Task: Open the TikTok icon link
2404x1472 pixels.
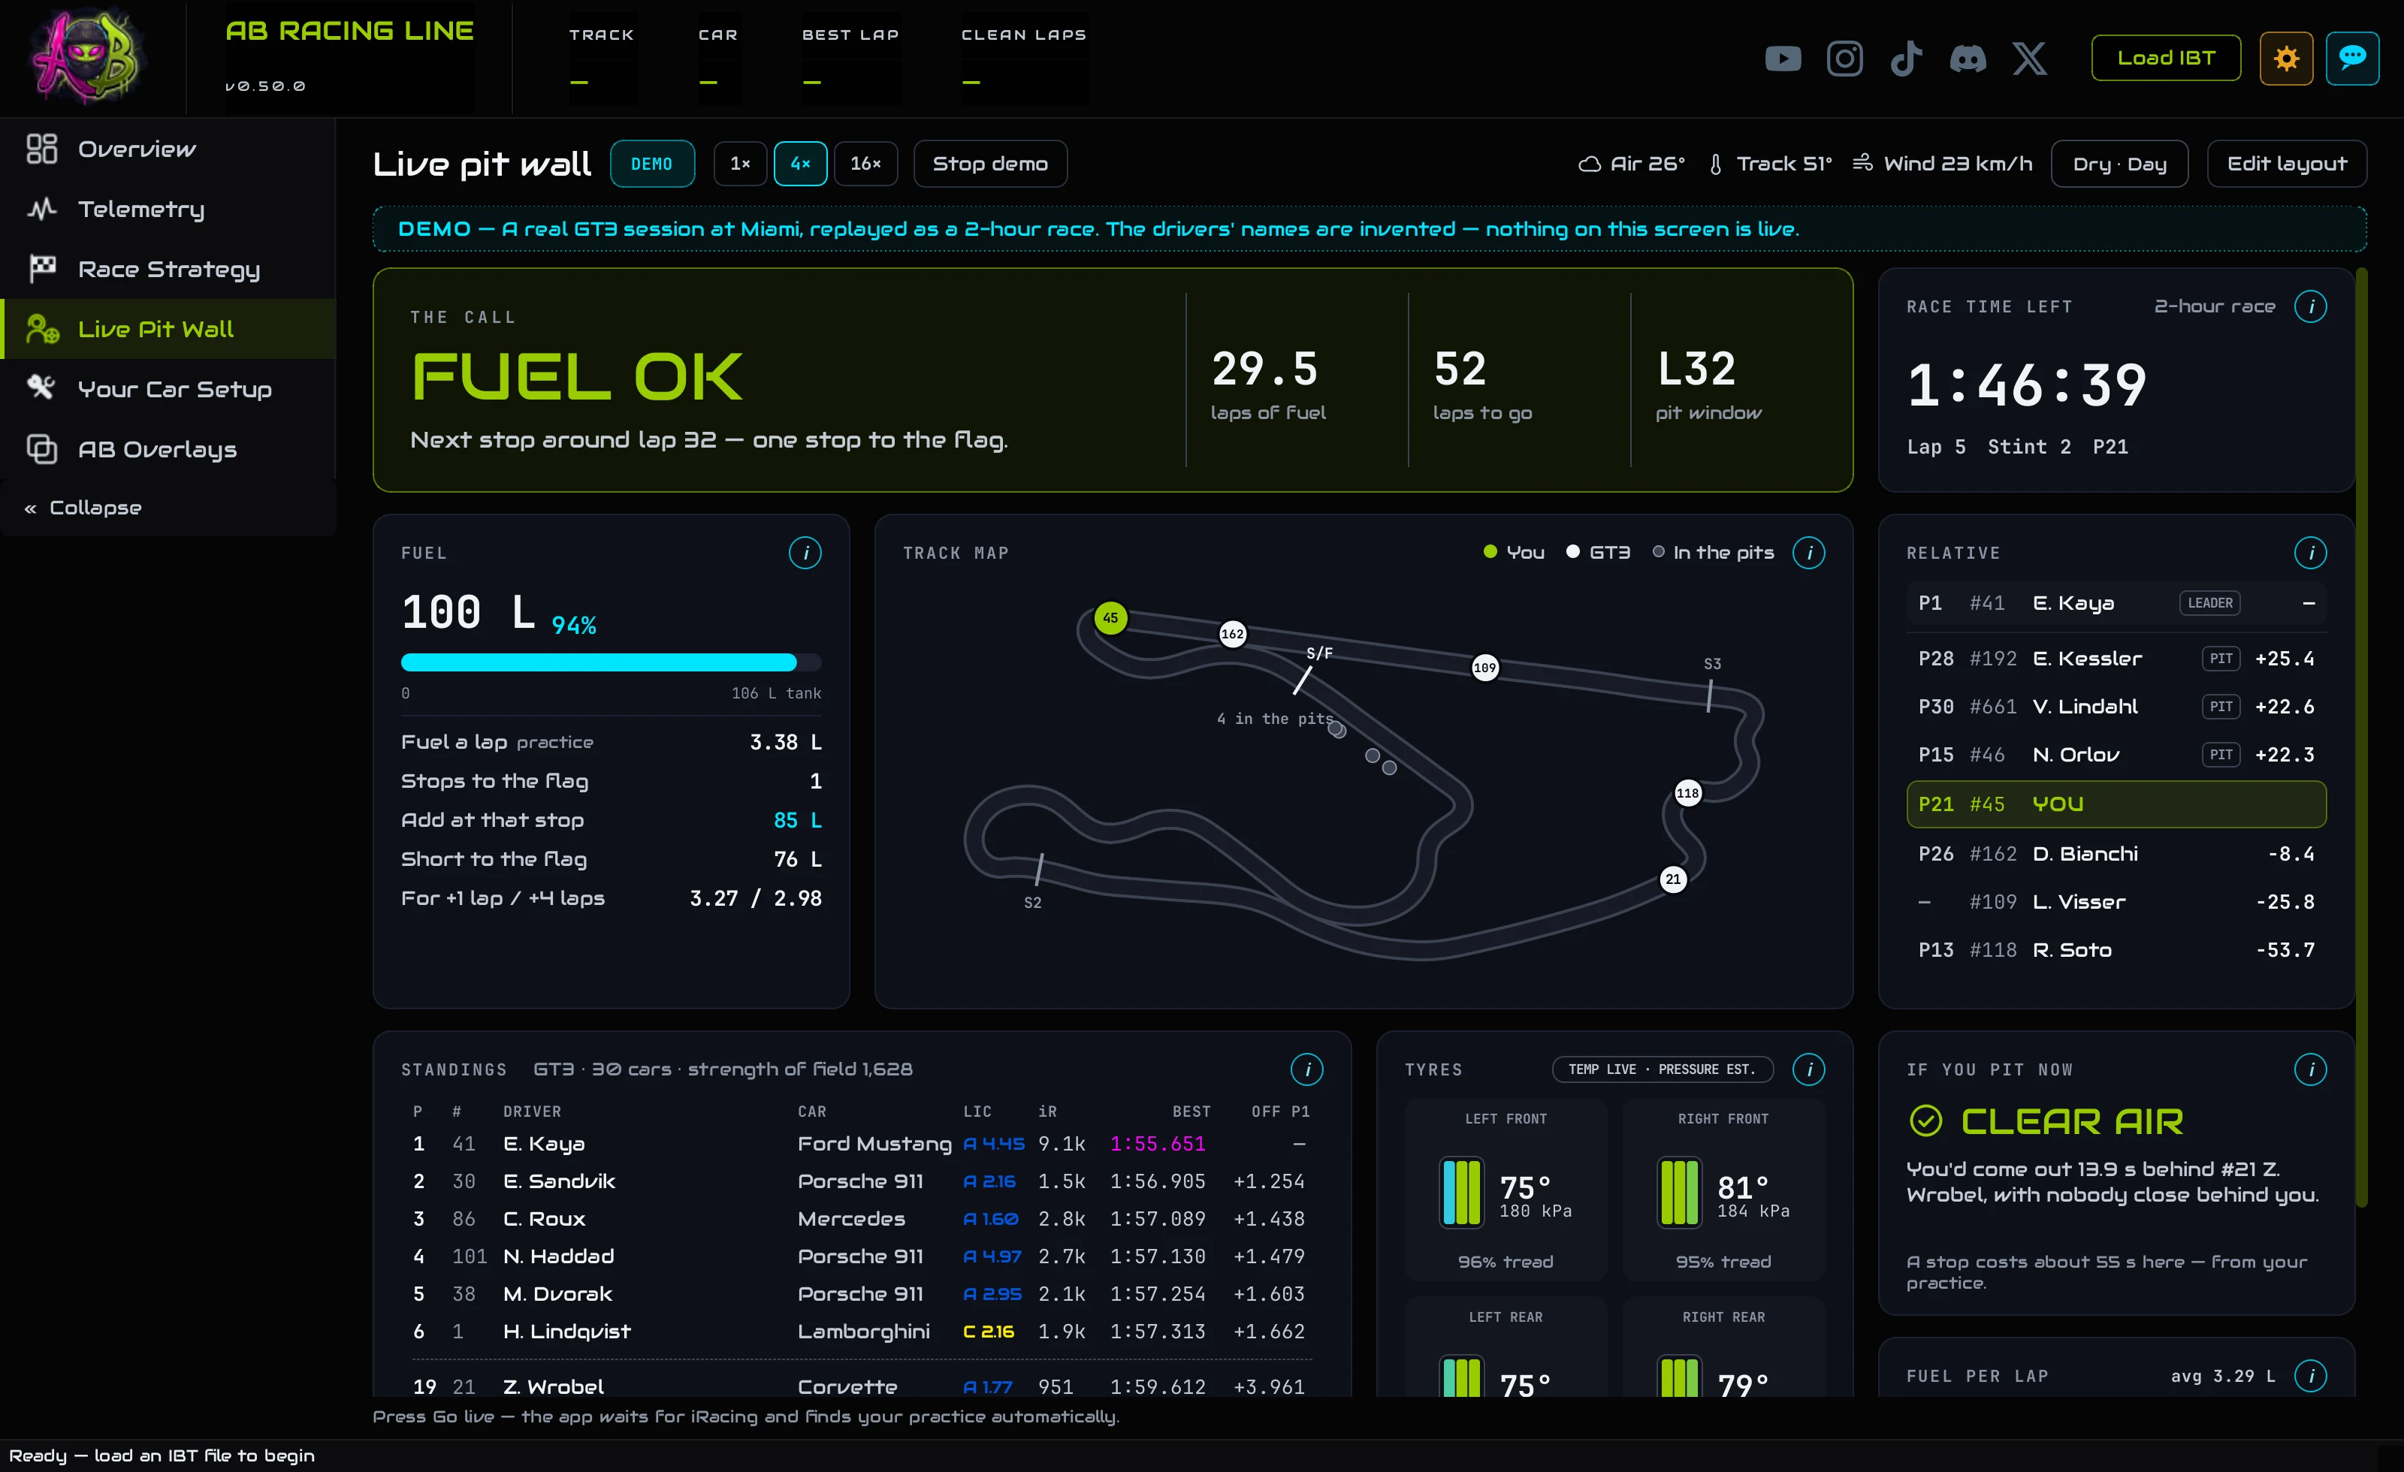Action: coord(1905,59)
